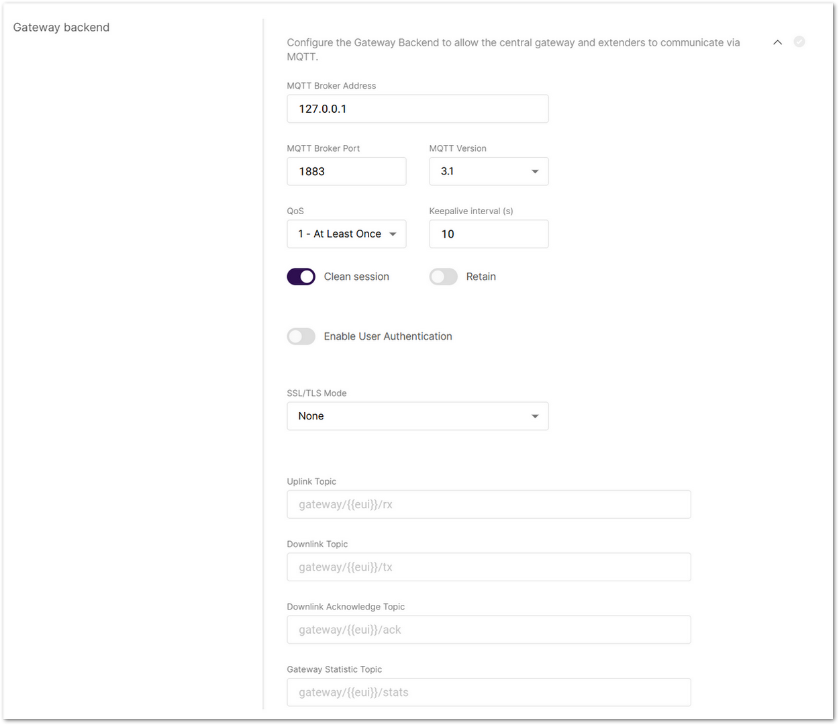Viewport: 839px width, 725px height.
Task: Click the Downlink Topic input field
Action: click(489, 567)
